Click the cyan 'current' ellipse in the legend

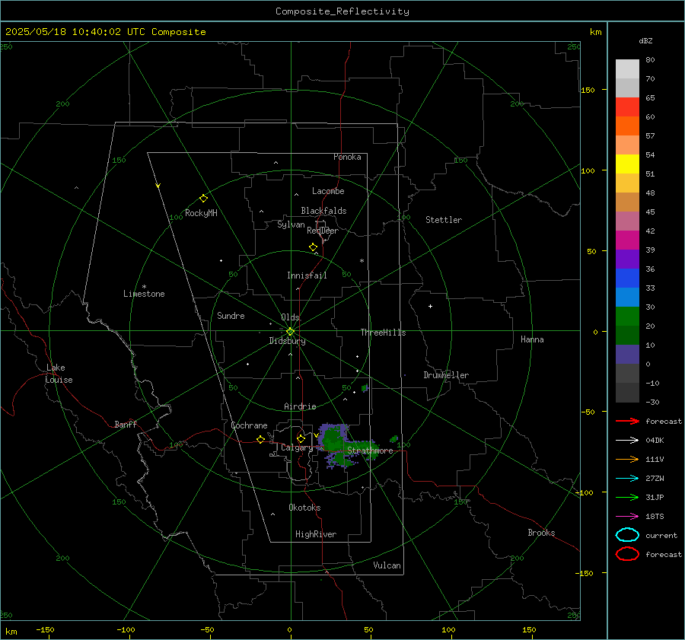coord(627,535)
